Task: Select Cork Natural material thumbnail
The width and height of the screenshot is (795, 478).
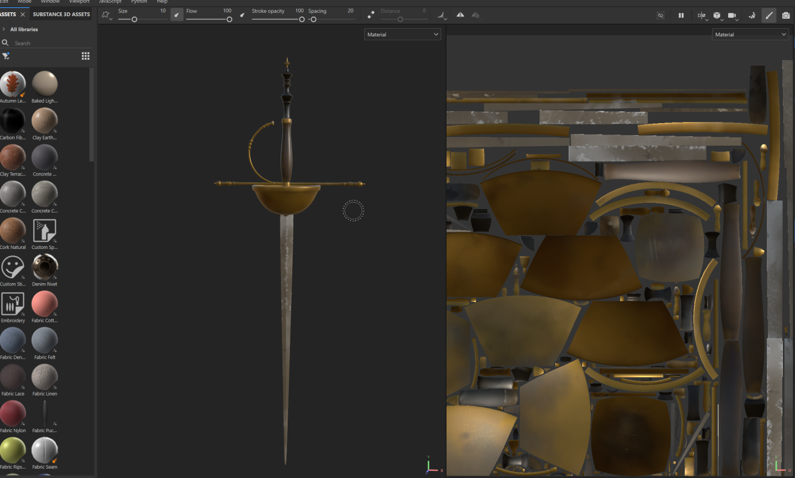Action: (13, 230)
